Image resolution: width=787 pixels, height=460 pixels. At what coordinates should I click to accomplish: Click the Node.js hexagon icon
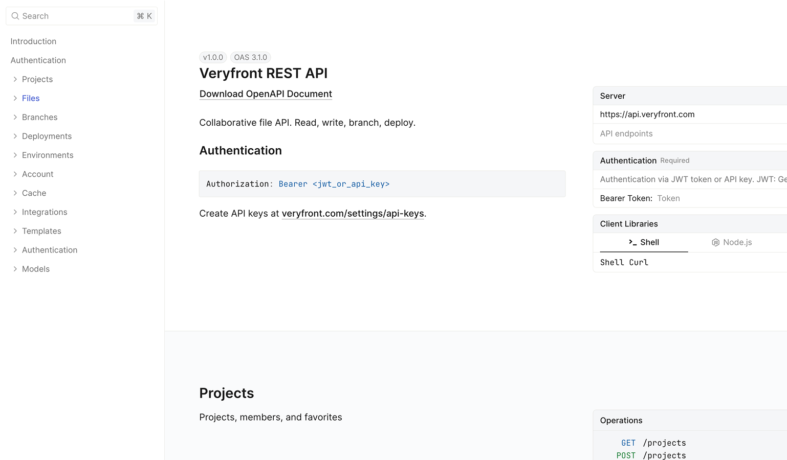(x=715, y=242)
